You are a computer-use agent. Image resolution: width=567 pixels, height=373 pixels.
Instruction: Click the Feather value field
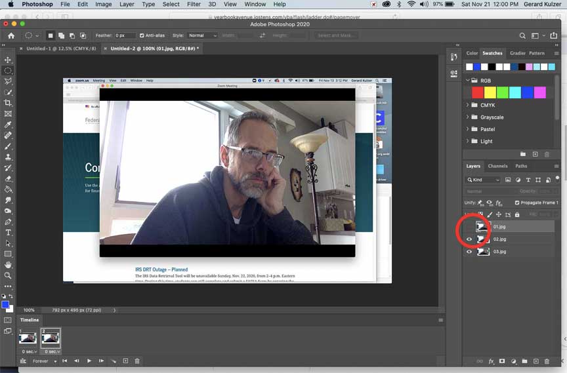click(x=125, y=35)
